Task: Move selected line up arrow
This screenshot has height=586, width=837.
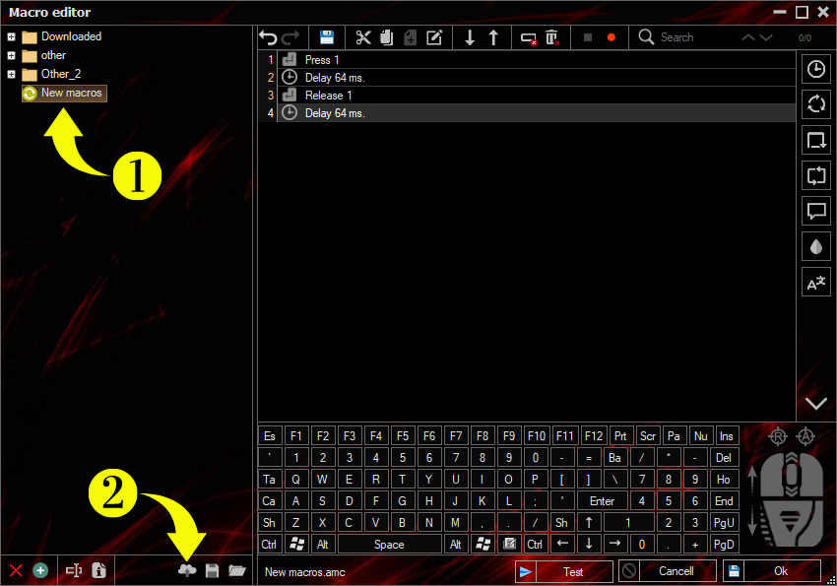Action: pos(493,37)
